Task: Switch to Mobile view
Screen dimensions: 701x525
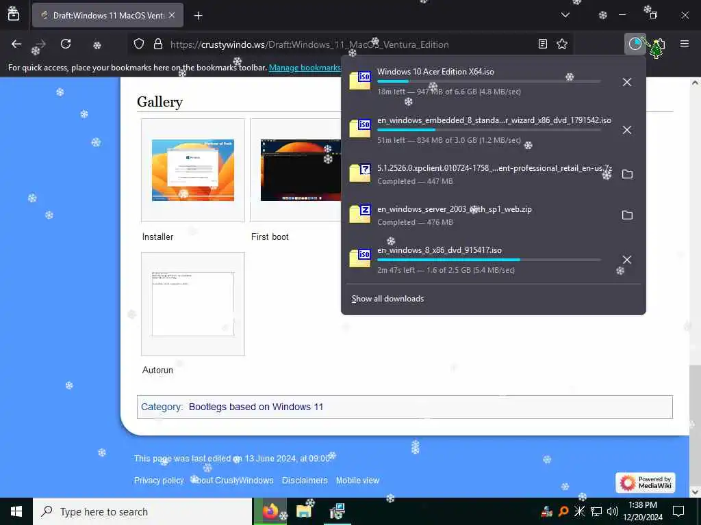Action: click(x=357, y=481)
